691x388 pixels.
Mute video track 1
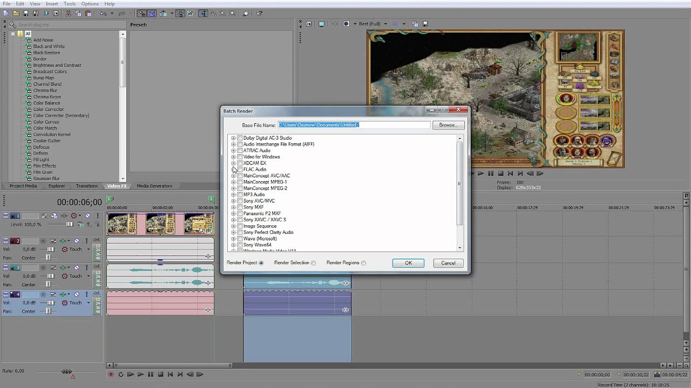tap(87, 216)
